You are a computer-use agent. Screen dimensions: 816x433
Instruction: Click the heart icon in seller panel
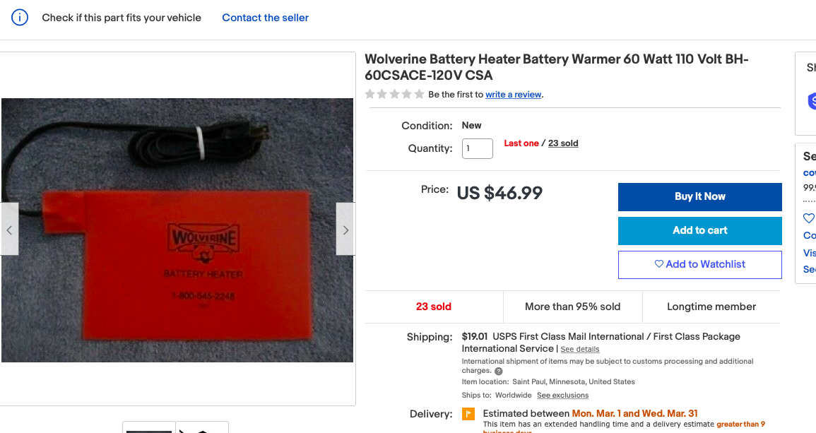tap(809, 218)
